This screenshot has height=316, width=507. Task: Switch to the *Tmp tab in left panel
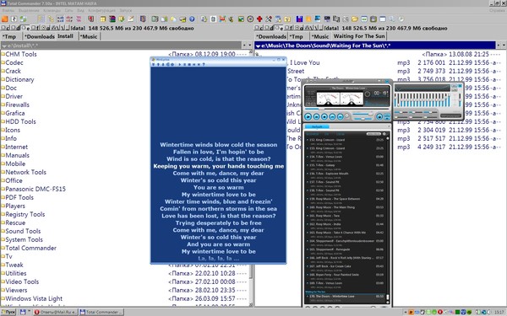point(9,36)
